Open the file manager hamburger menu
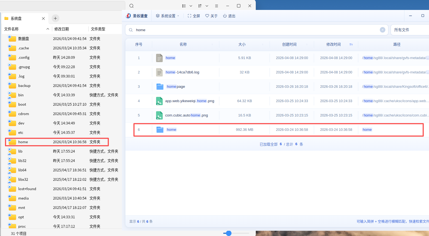 (217, 6)
